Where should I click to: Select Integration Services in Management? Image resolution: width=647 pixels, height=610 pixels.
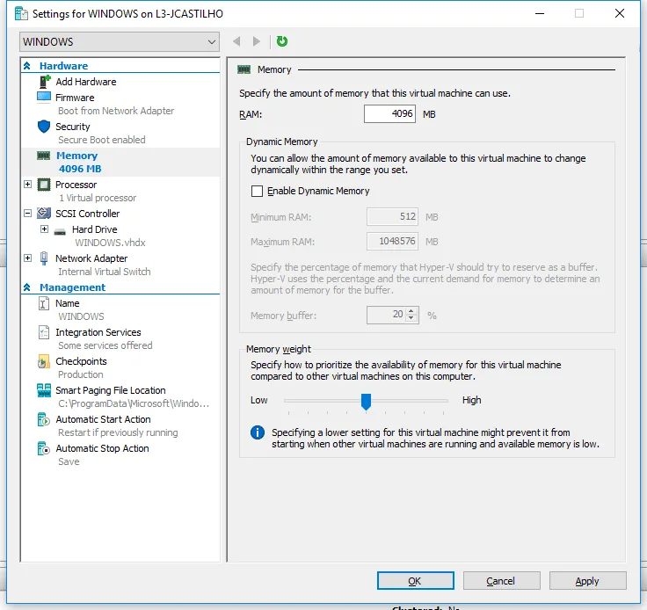coord(98,332)
